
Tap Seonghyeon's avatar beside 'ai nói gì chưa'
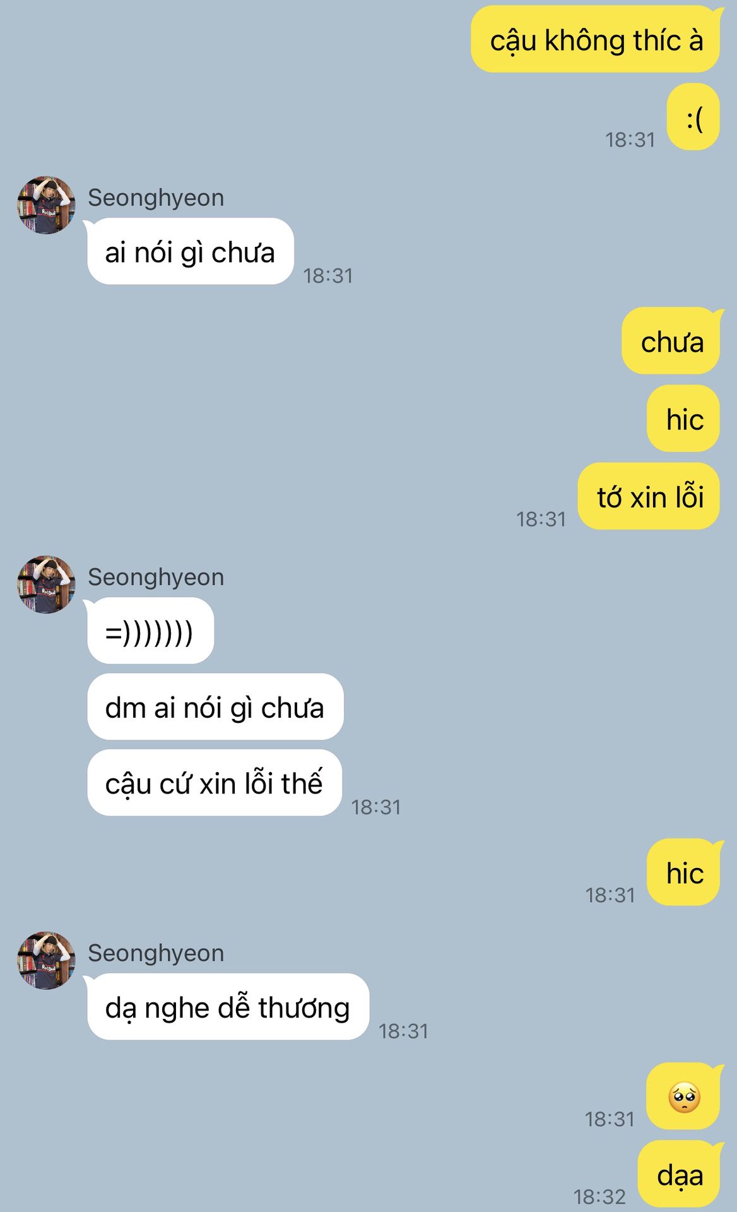pos(46,205)
